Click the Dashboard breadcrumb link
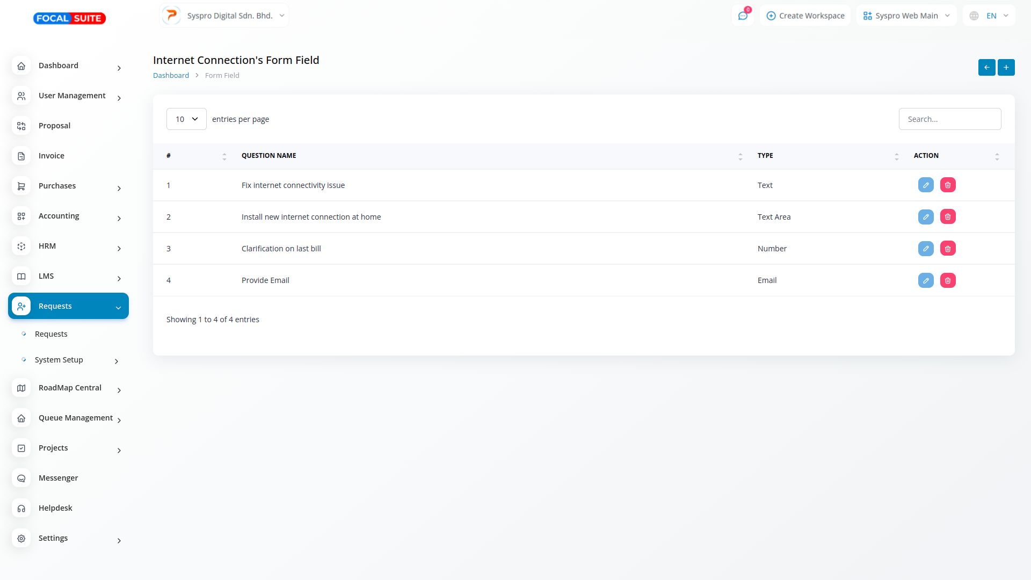This screenshot has width=1031, height=580. (171, 76)
